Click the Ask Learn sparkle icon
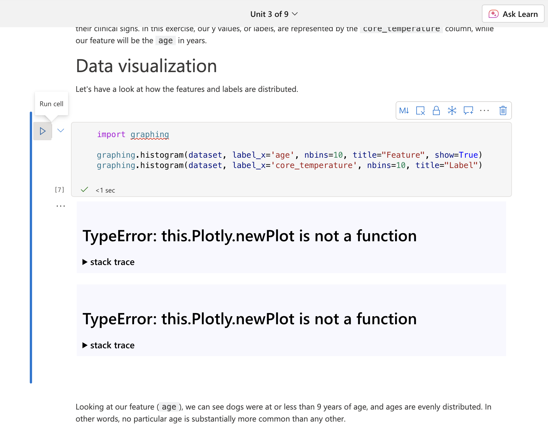548x431 pixels. [494, 13]
